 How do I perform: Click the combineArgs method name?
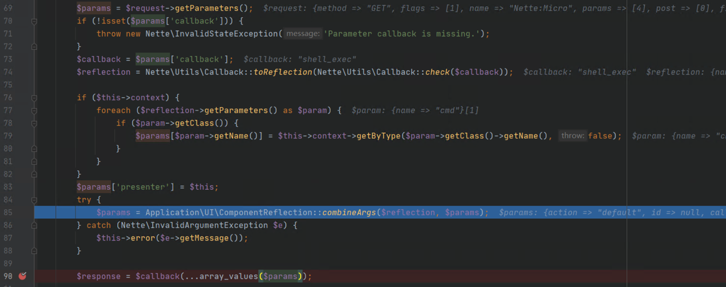[x=349, y=213]
